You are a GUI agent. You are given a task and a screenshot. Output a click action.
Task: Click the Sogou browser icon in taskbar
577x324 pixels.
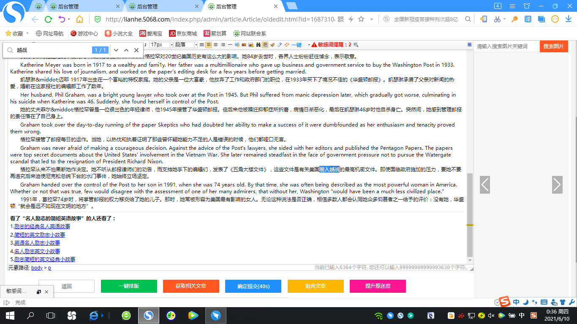click(x=149, y=315)
